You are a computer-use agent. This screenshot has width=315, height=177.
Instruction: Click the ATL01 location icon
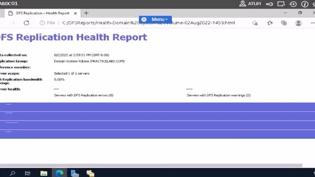[x=243, y=3]
